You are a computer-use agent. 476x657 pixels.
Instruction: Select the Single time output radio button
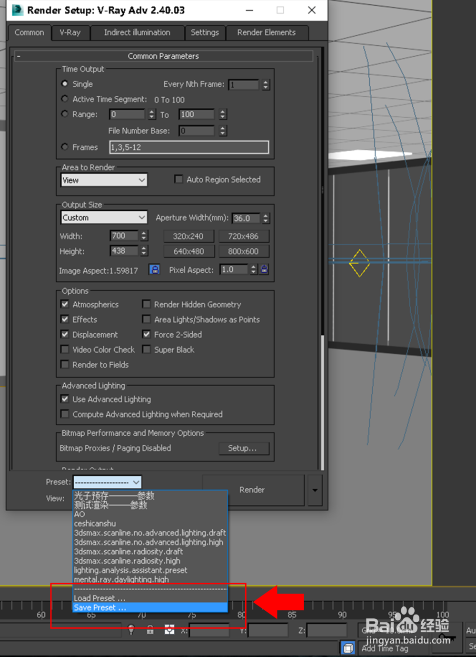tap(65, 83)
